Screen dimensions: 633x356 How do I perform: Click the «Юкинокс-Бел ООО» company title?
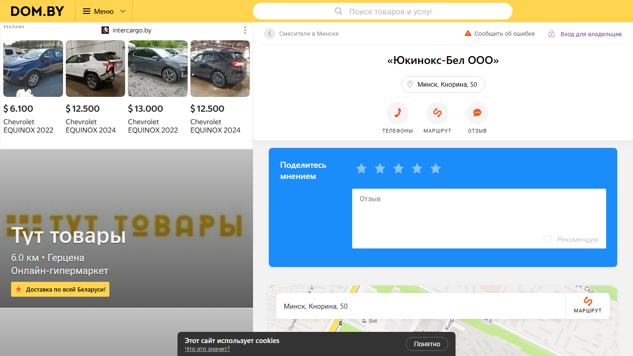click(x=443, y=60)
